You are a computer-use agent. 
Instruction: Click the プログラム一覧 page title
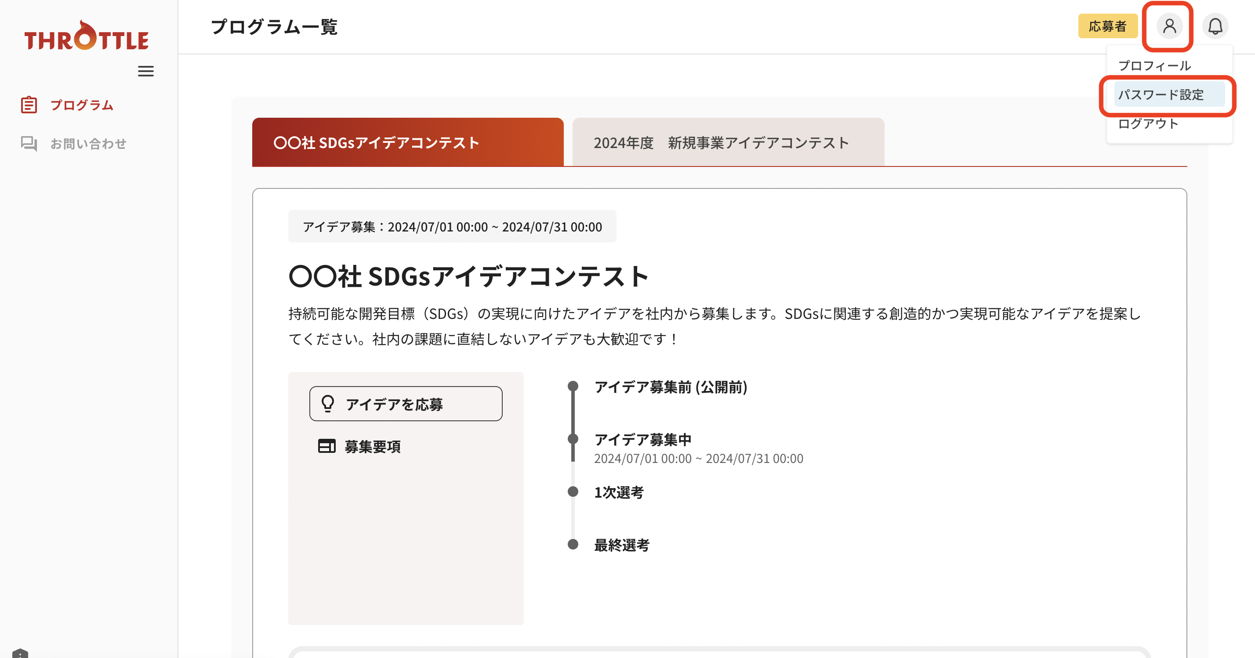click(274, 26)
